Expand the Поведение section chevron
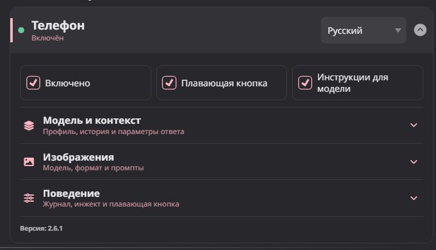Image resolution: width=436 pixels, height=250 pixels. [414, 198]
